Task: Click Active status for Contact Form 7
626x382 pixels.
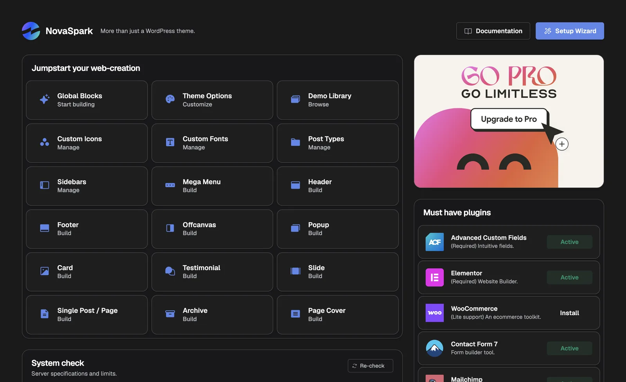Action: pos(569,348)
